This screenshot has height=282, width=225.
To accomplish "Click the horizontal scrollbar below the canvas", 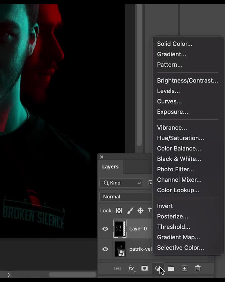I will pos(72,275).
